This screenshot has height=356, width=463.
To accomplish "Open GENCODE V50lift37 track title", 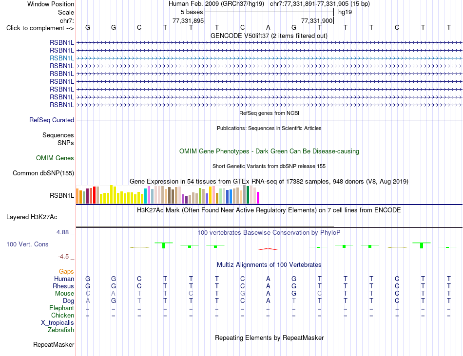I will pos(269,36).
